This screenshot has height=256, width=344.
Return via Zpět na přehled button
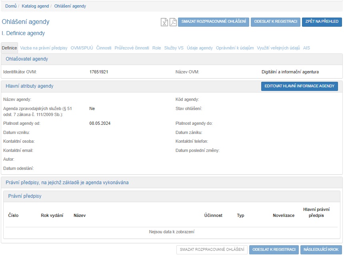tap(322, 22)
